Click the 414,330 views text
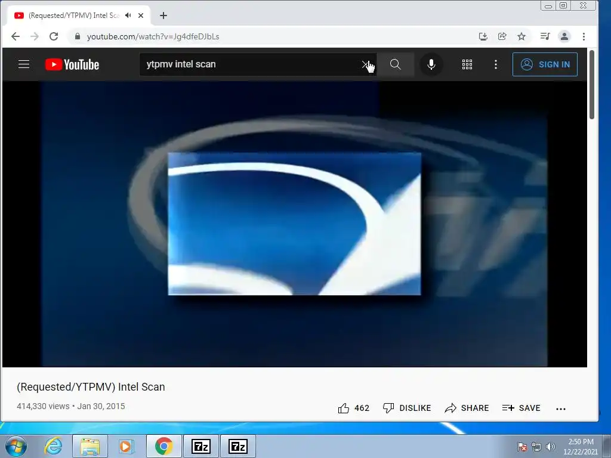611x458 pixels. click(43, 406)
